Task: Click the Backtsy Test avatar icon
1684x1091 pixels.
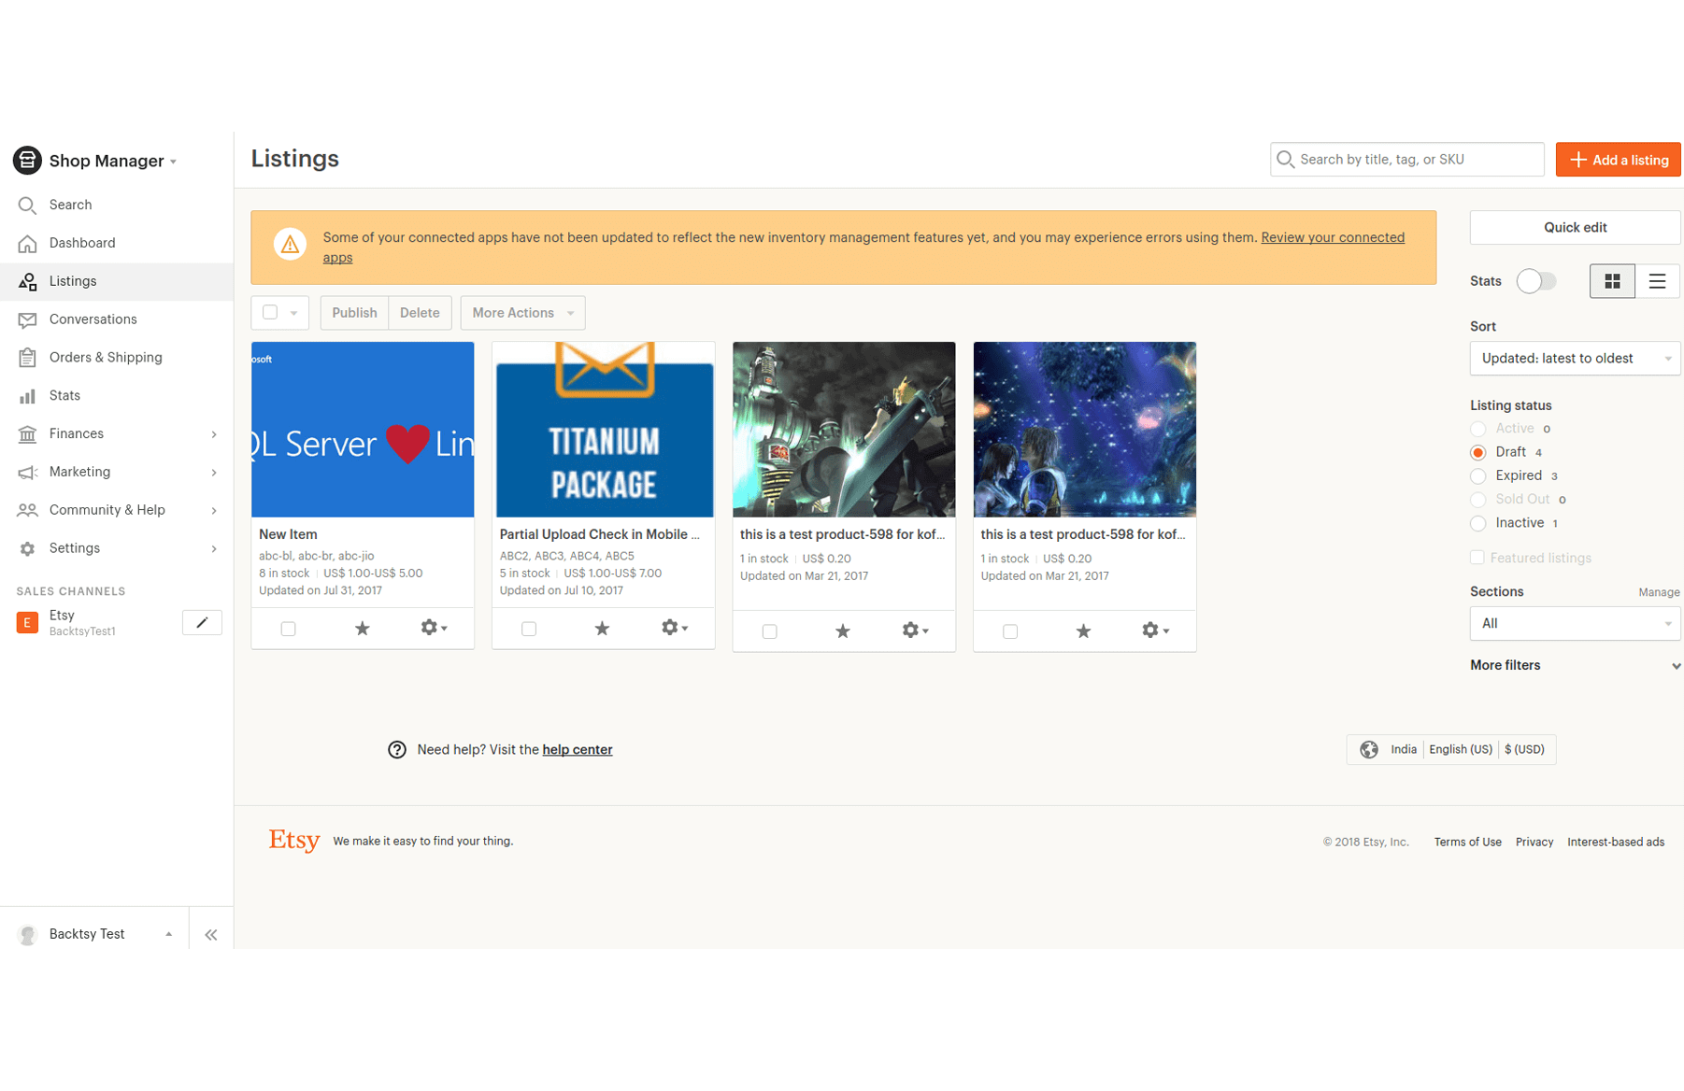Action: tap(27, 934)
